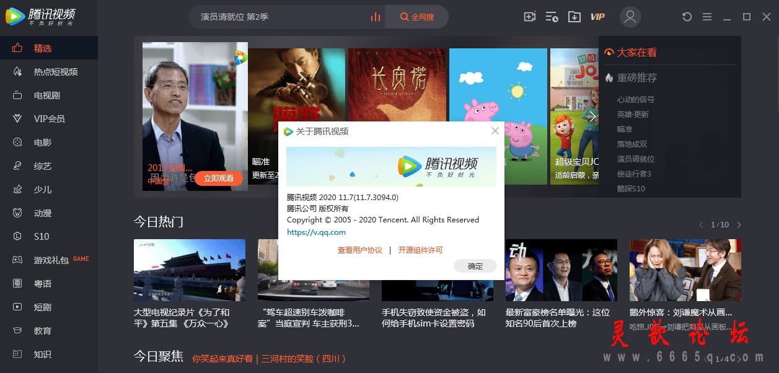Open the 手机失窃致使资金被盗 video title

point(434,318)
